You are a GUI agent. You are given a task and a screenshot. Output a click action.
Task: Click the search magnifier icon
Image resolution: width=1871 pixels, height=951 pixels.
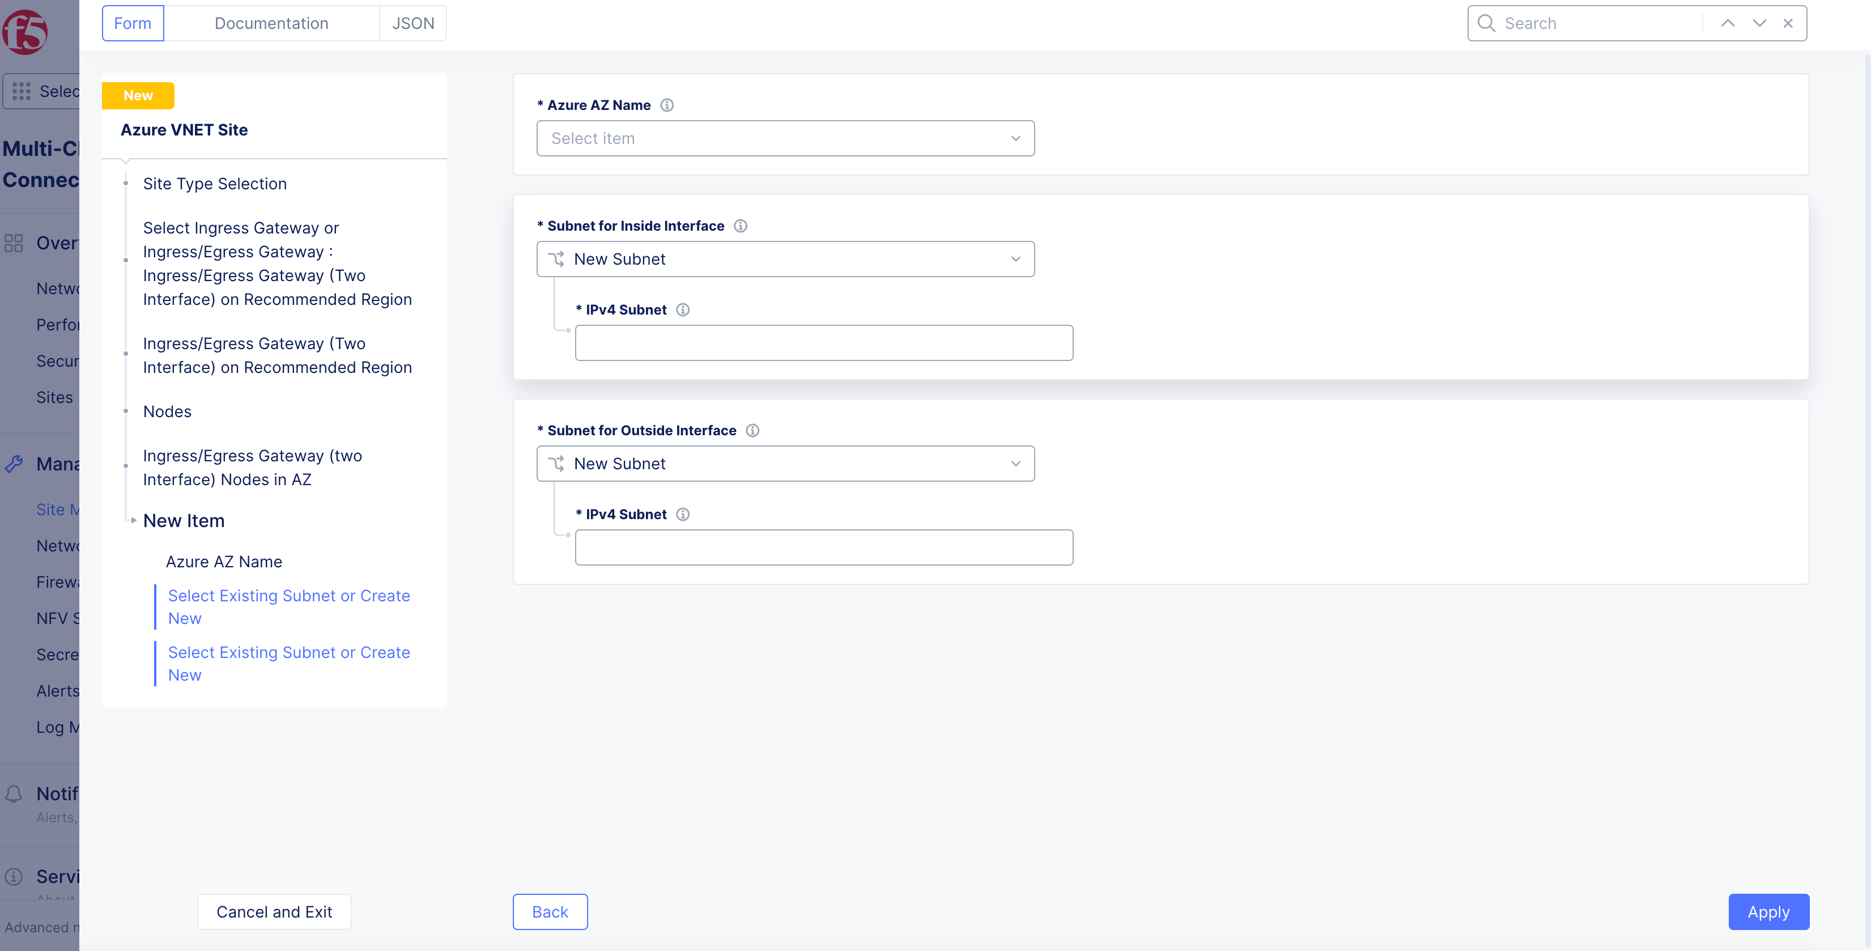[x=1486, y=23]
